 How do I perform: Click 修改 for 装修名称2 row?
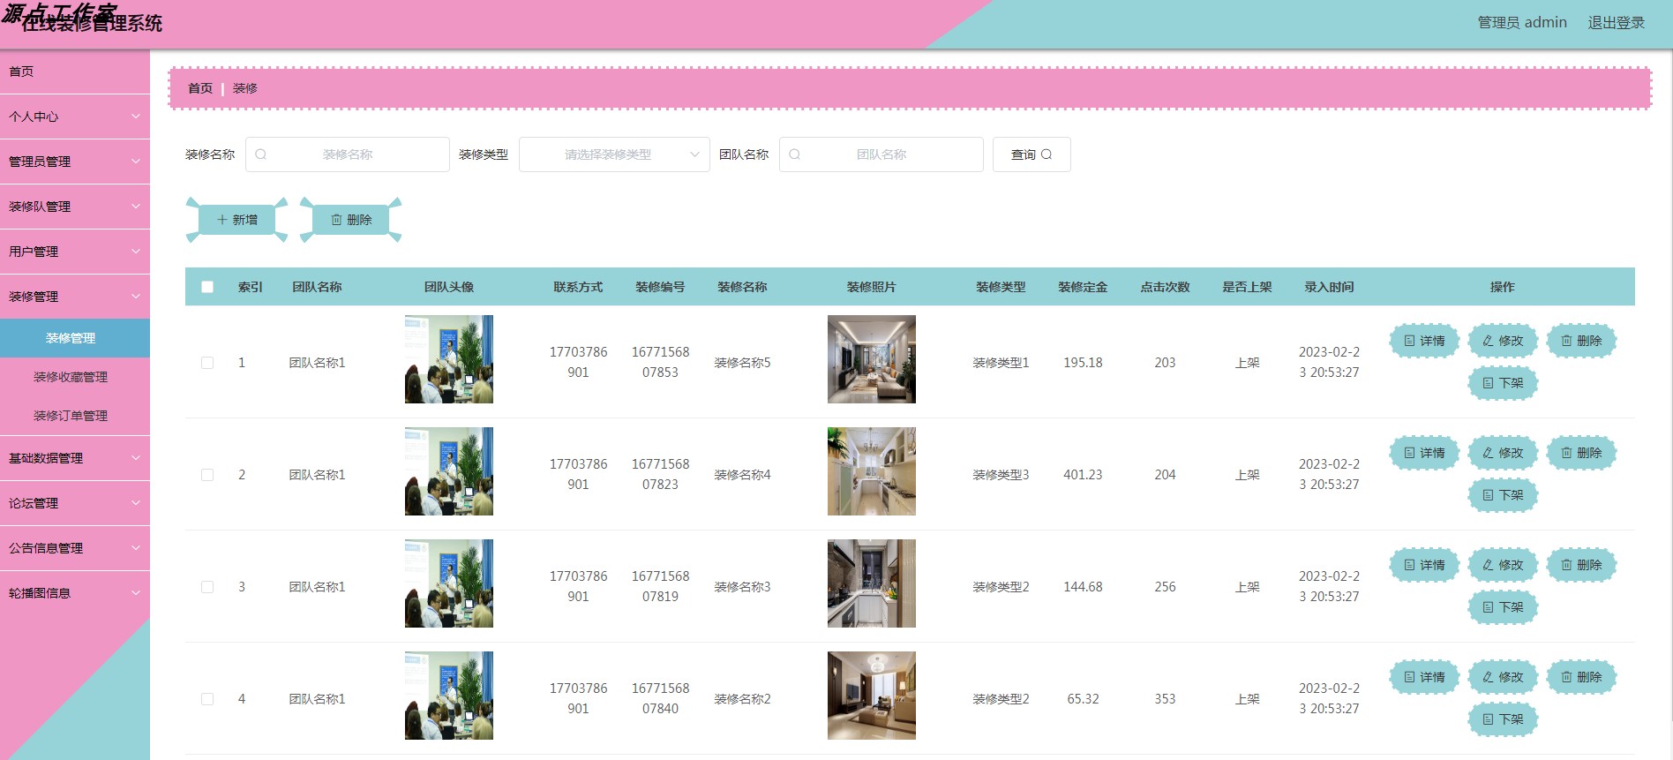(1503, 677)
